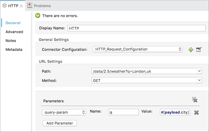Image resolution: width=209 pixels, height=132 pixels.
Task: Edit the connector configuration with pencil icon
Action: coord(199,49)
